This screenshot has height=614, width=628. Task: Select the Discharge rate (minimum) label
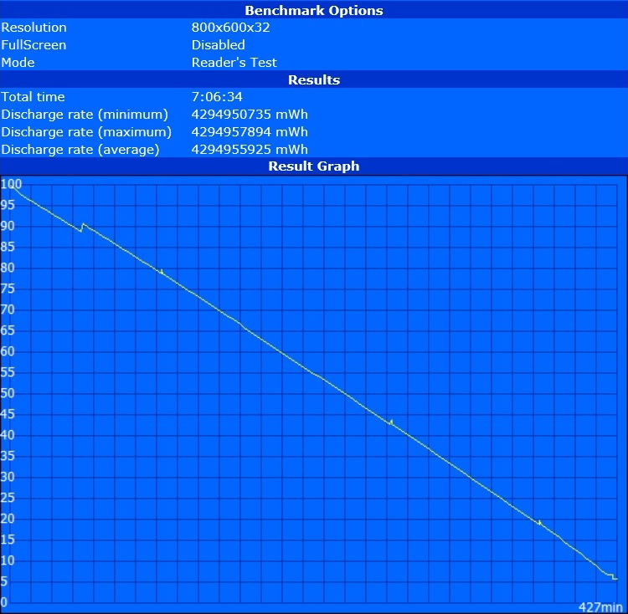pos(85,115)
